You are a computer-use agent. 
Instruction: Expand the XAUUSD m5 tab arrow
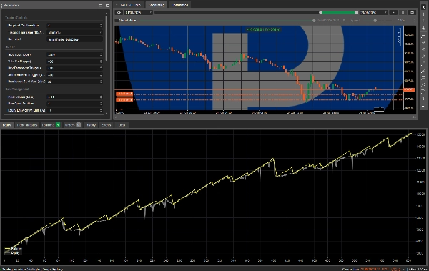click(x=117, y=5)
